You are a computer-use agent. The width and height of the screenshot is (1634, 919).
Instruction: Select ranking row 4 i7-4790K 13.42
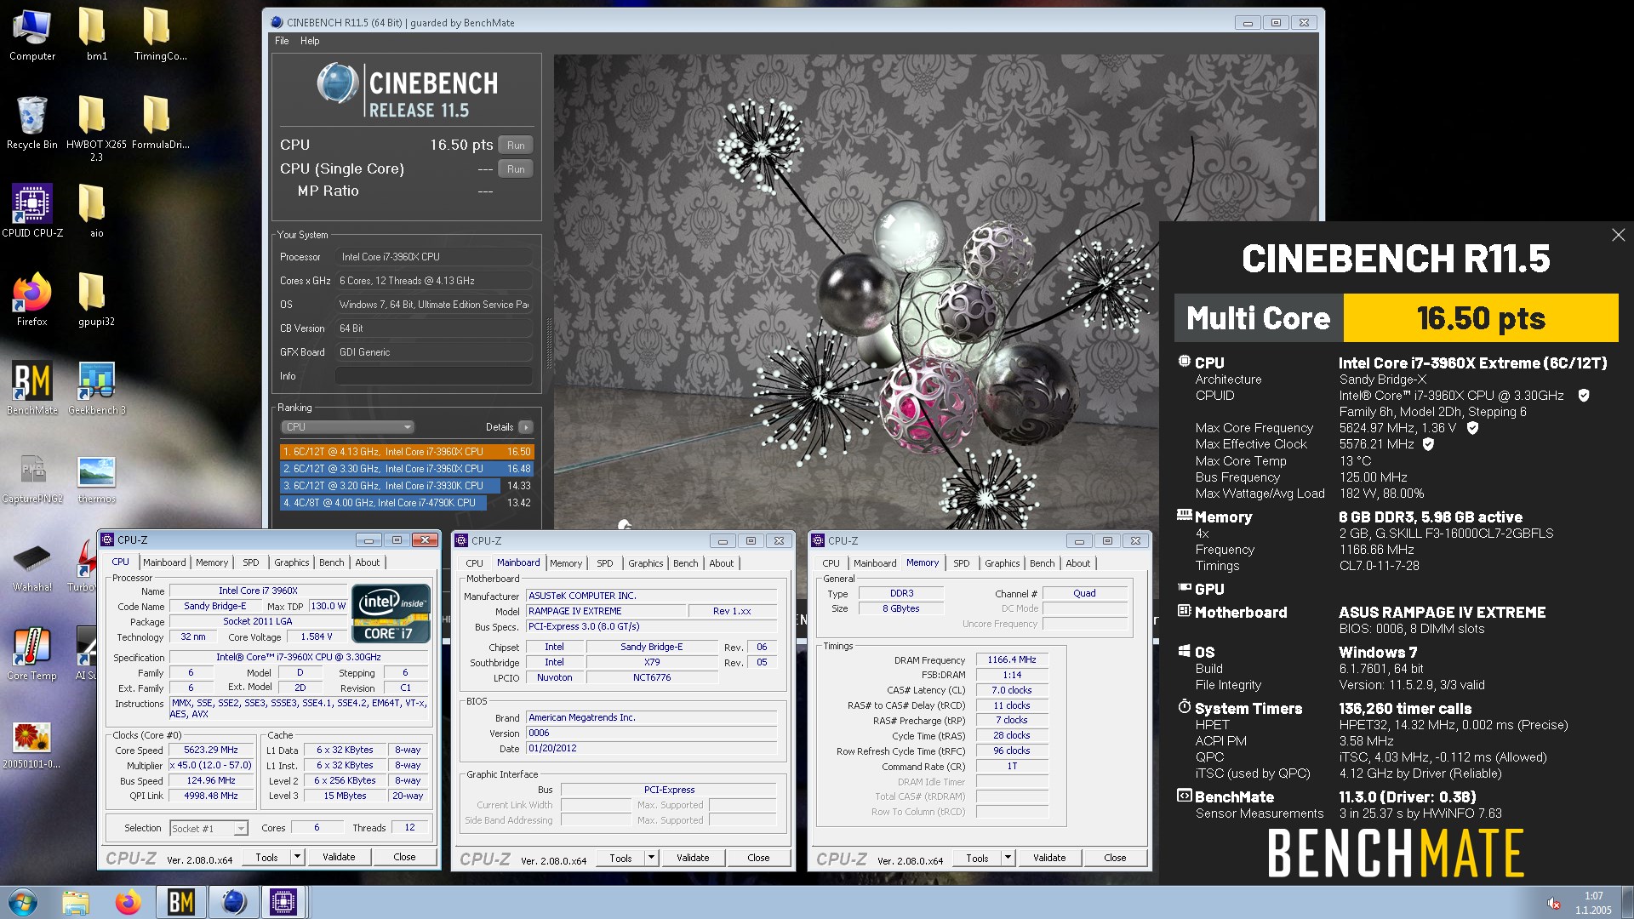(x=407, y=503)
